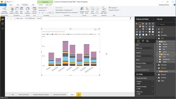Screen dimensions: 176x99
Task: Switch to the Home ribbon tab
Action: point(11,5)
